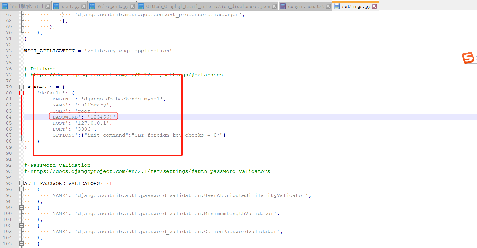Click the UserAttributeSimilarityValidator string

click(191, 195)
